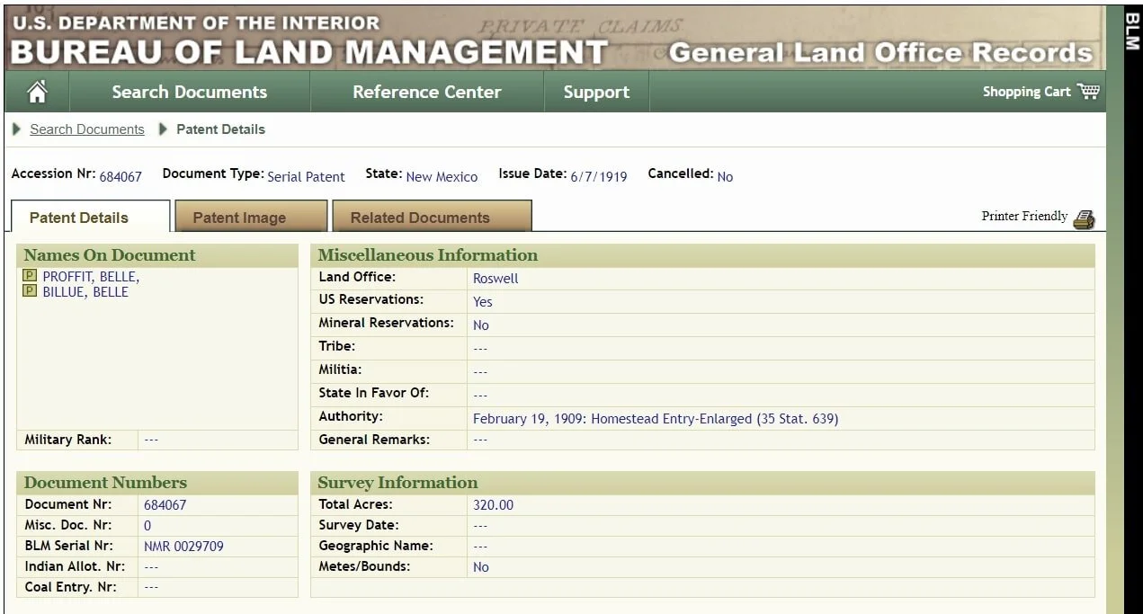
Task: Click the Survey Date label
Action: (x=359, y=525)
